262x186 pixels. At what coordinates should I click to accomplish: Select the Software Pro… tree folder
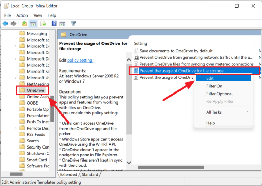(x=38, y=166)
